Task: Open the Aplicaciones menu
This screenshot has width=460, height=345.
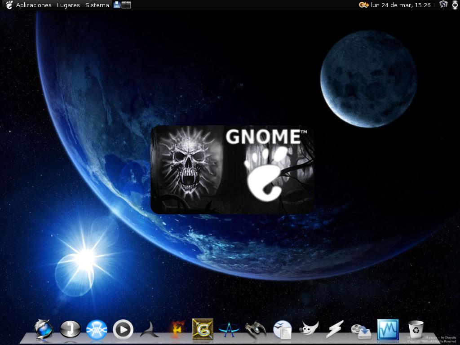Action: pos(33,5)
